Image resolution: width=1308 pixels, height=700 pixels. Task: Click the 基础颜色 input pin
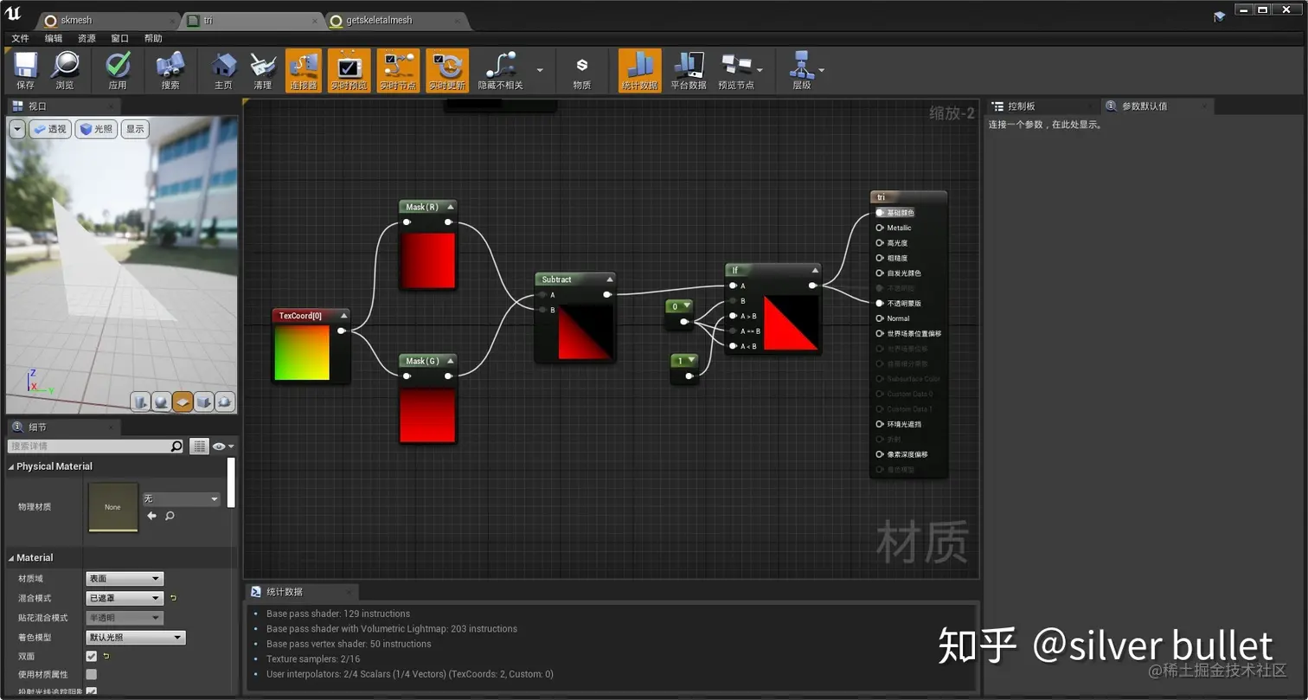pyautogui.click(x=880, y=213)
